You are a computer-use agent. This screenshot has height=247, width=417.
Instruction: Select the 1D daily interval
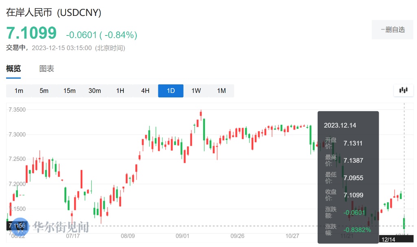[x=171, y=90]
